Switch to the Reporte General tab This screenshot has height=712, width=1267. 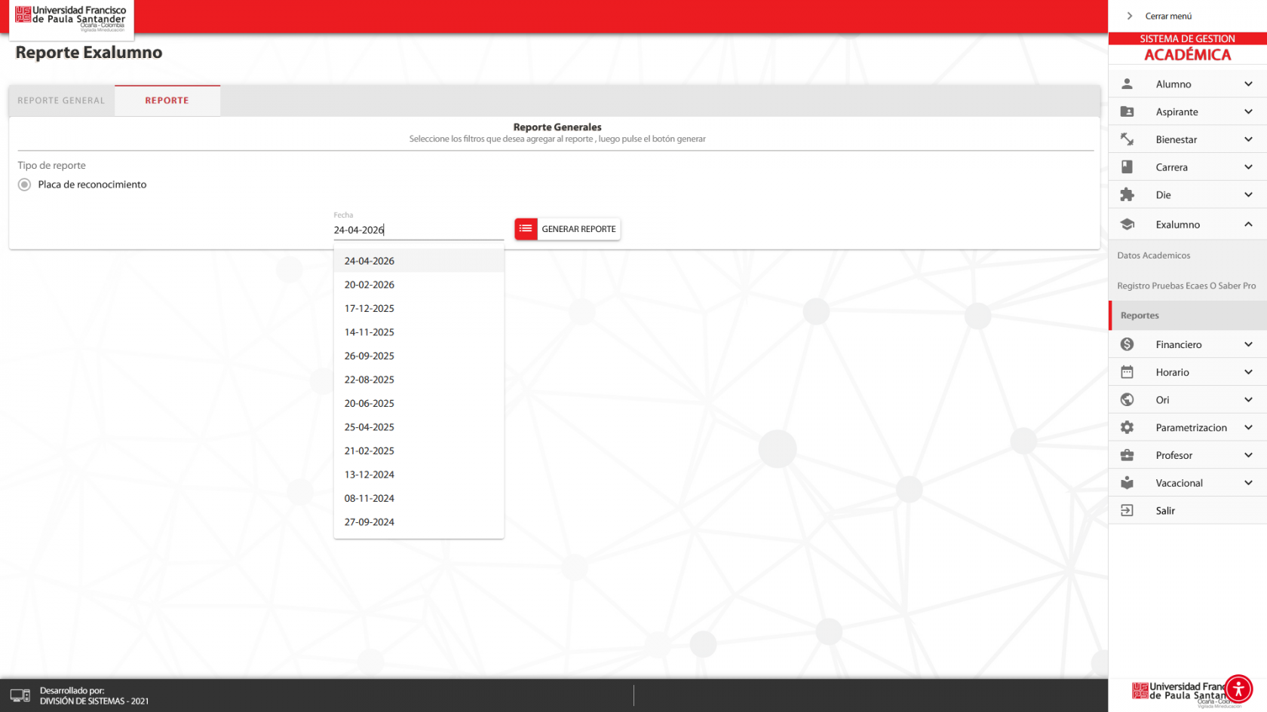[61, 101]
